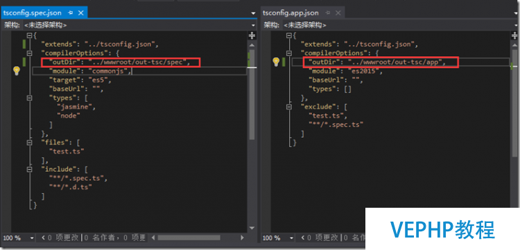520x250 pixels.
Task: Close the tsconfig.app.json tab
Action: pos(338,13)
